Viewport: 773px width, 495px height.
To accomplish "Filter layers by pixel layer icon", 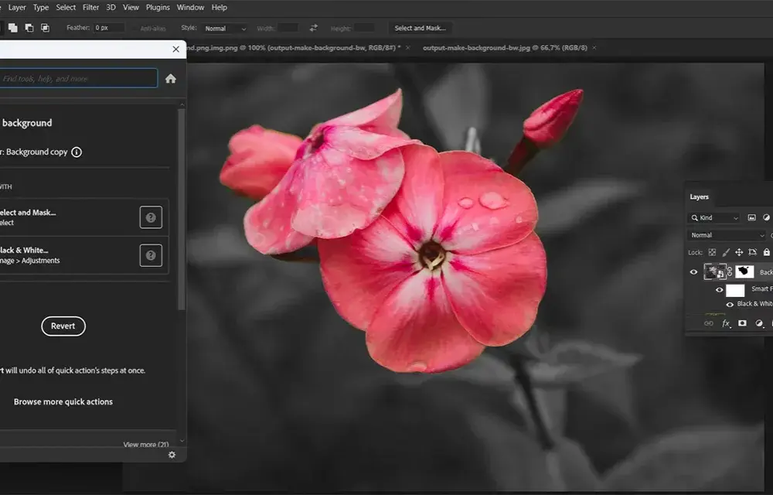I will click(752, 217).
